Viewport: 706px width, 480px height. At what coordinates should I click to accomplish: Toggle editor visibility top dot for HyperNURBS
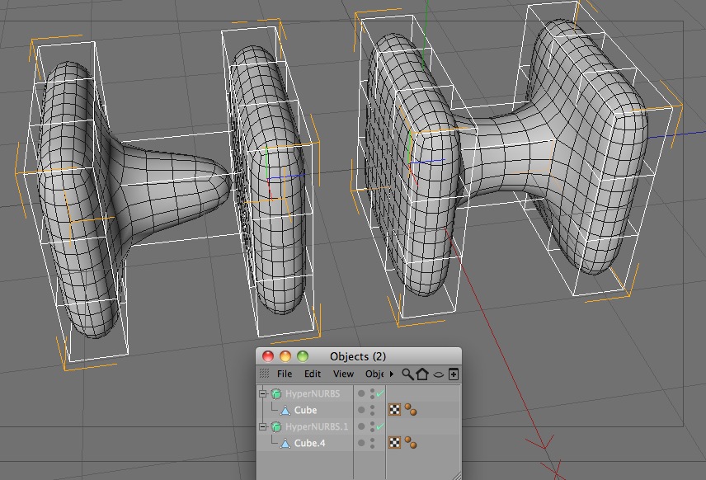coord(372,391)
